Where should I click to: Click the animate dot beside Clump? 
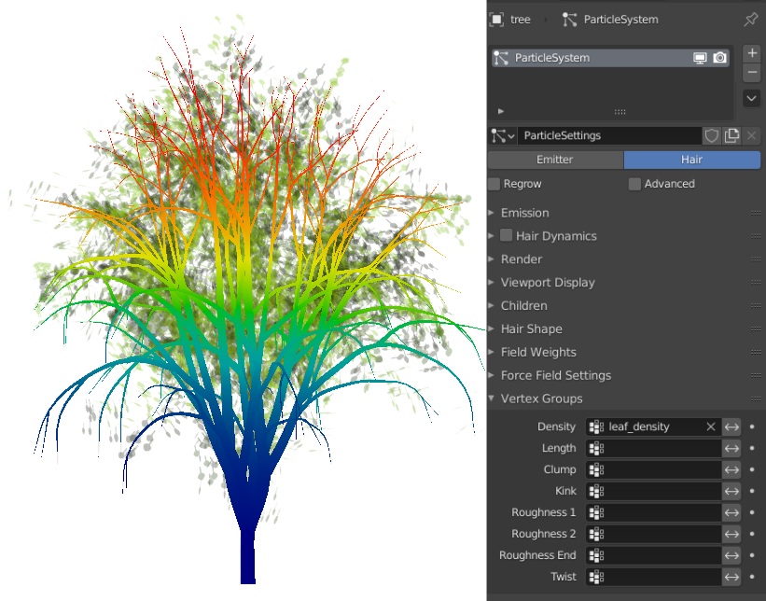[752, 470]
